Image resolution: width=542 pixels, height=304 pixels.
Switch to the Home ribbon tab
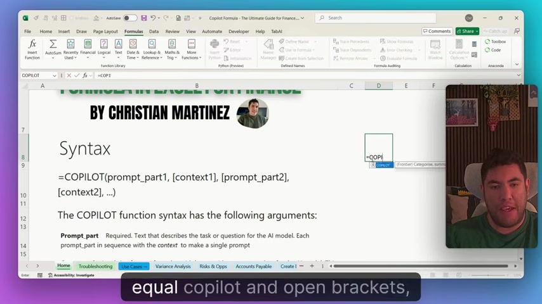pyautogui.click(x=46, y=32)
